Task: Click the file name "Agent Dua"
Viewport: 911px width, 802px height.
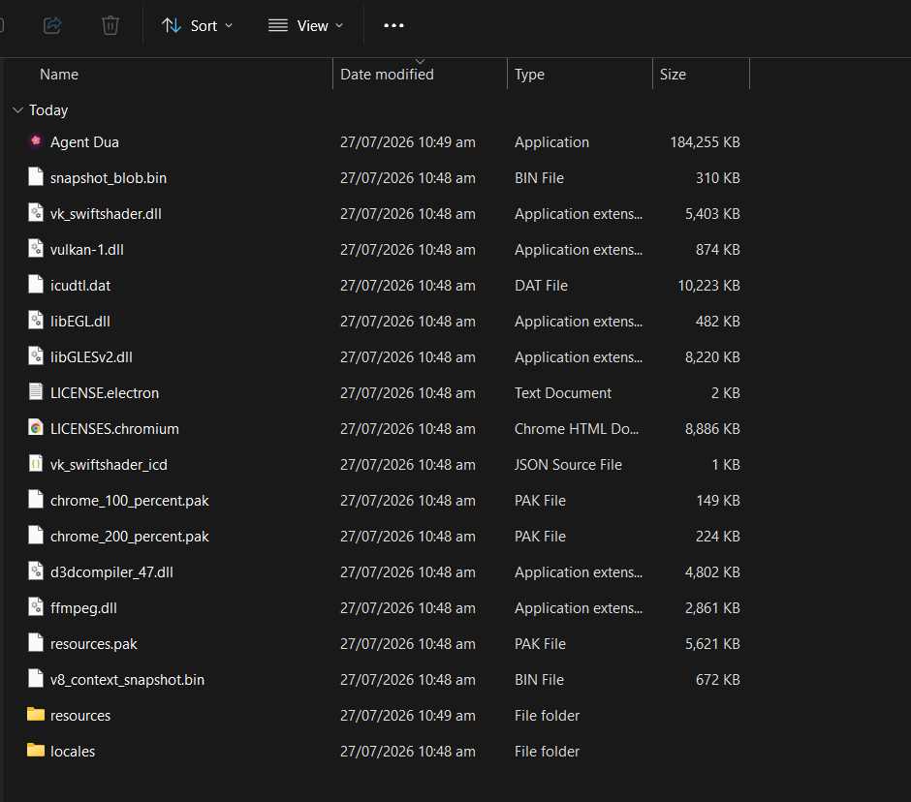Action: [84, 142]
